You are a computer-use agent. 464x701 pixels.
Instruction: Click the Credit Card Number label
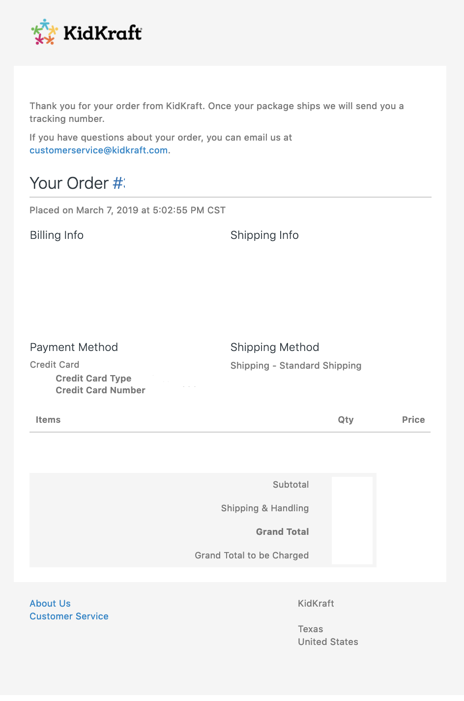coord(100,390)
